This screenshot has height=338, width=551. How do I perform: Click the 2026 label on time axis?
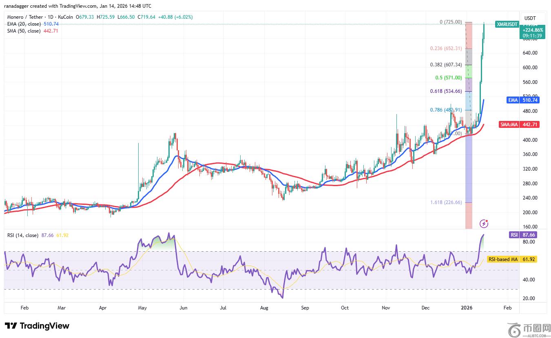pos(467,308)
